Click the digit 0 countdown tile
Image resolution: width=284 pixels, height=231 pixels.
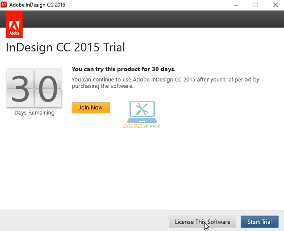[x=48, y=88]
